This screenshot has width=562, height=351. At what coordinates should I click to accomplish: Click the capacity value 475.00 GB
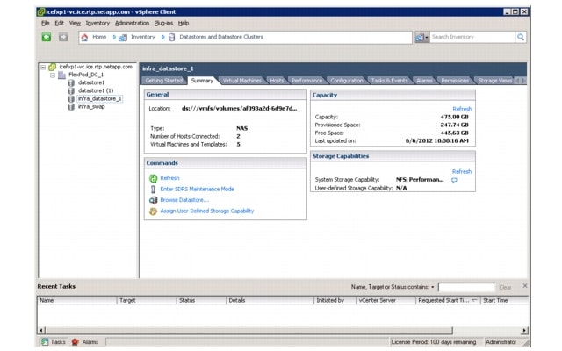click(x=454, y=117)
